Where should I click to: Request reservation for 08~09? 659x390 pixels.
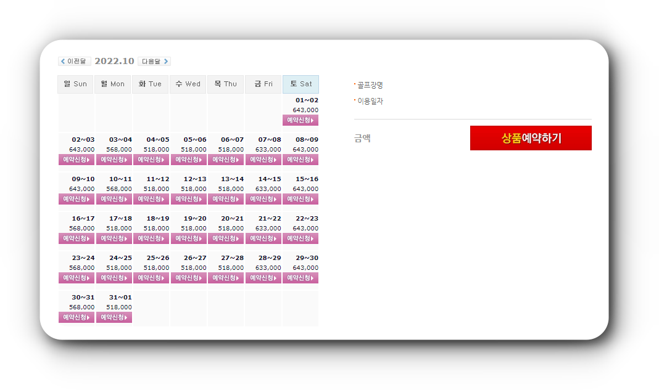(x=300, y=160)
